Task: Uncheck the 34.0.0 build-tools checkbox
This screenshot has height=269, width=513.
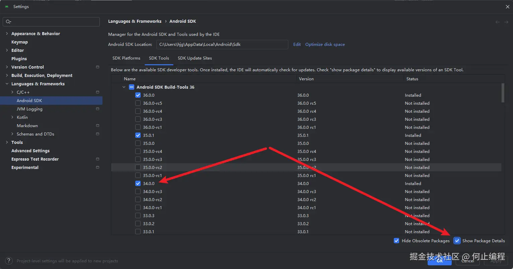Action: 138,183
